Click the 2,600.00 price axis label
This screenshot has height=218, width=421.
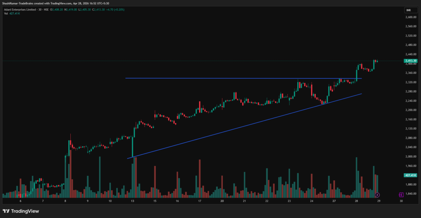coord(411,17)
